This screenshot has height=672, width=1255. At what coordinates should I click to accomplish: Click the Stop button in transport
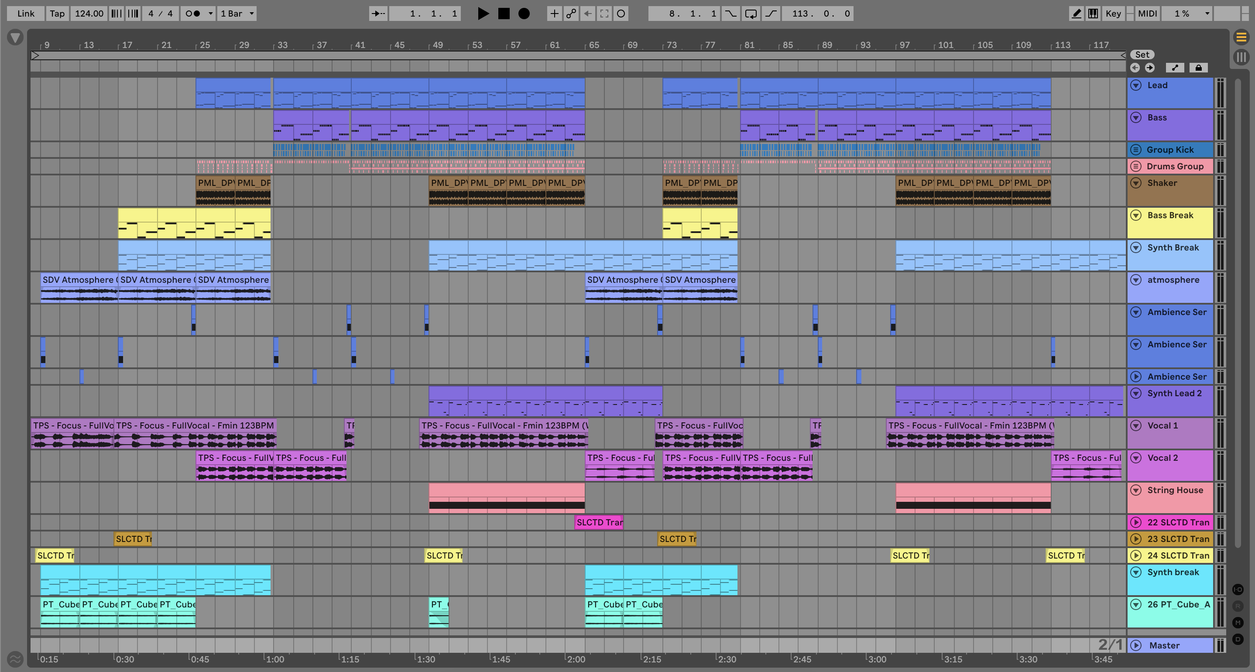[504, 14]
